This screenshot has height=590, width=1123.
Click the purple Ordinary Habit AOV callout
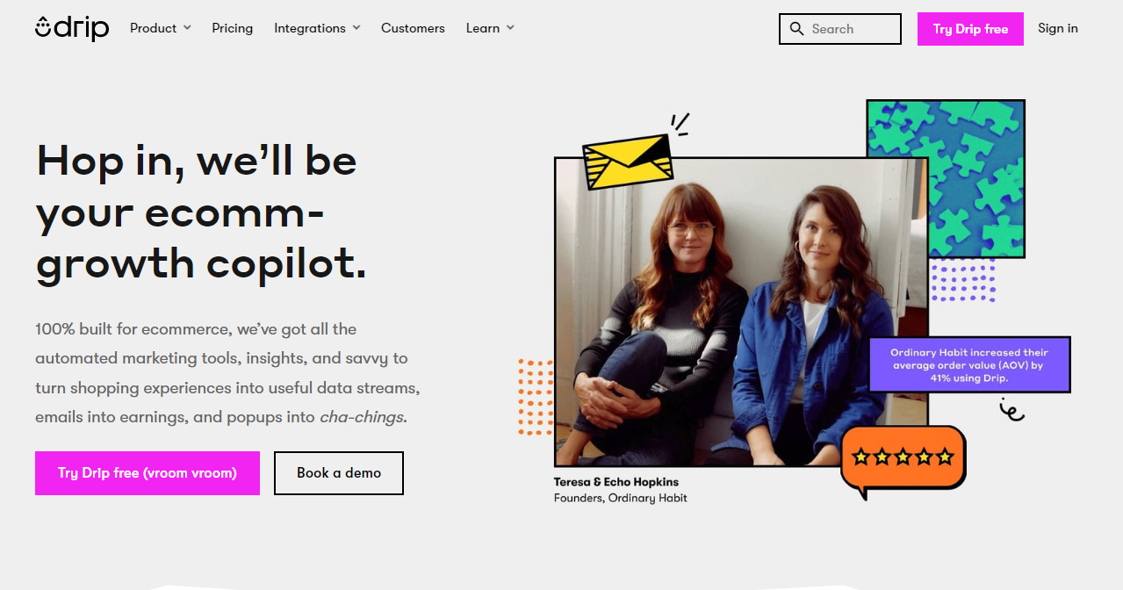(969, 364)
